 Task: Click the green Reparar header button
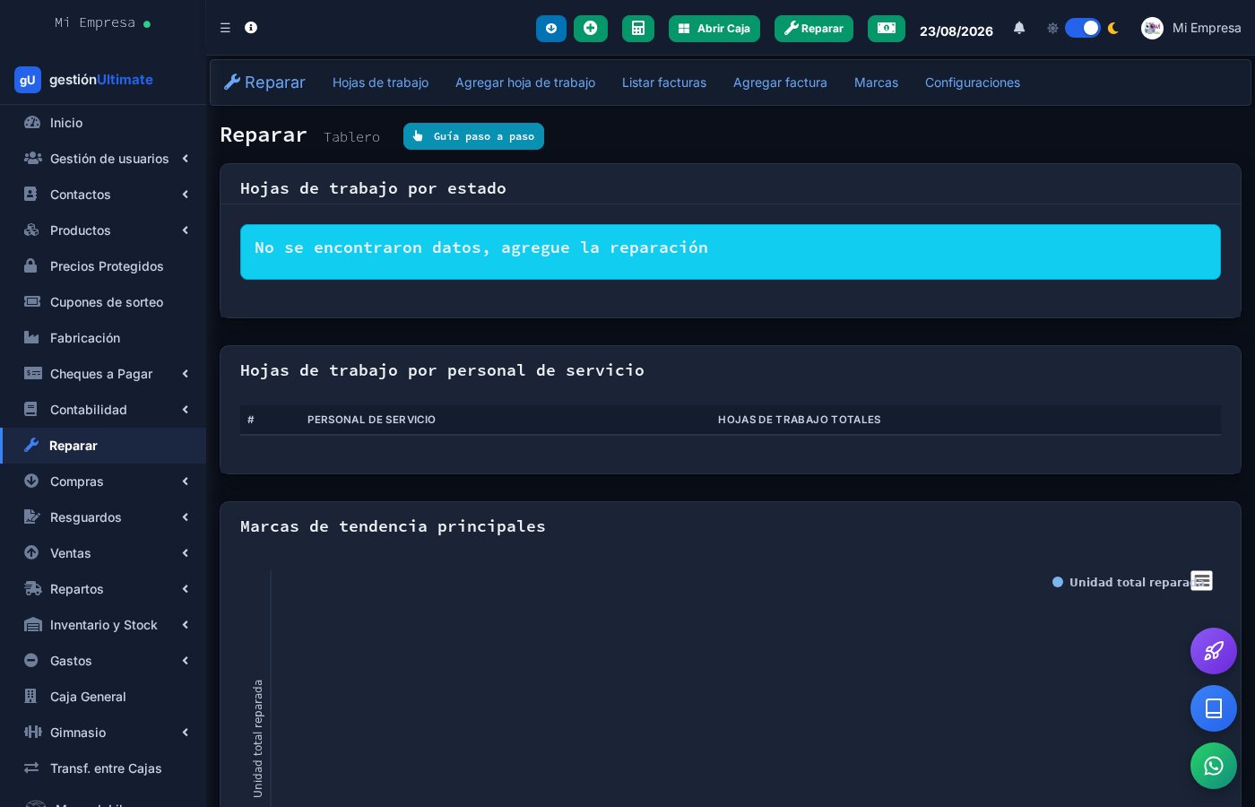(814, 29)
